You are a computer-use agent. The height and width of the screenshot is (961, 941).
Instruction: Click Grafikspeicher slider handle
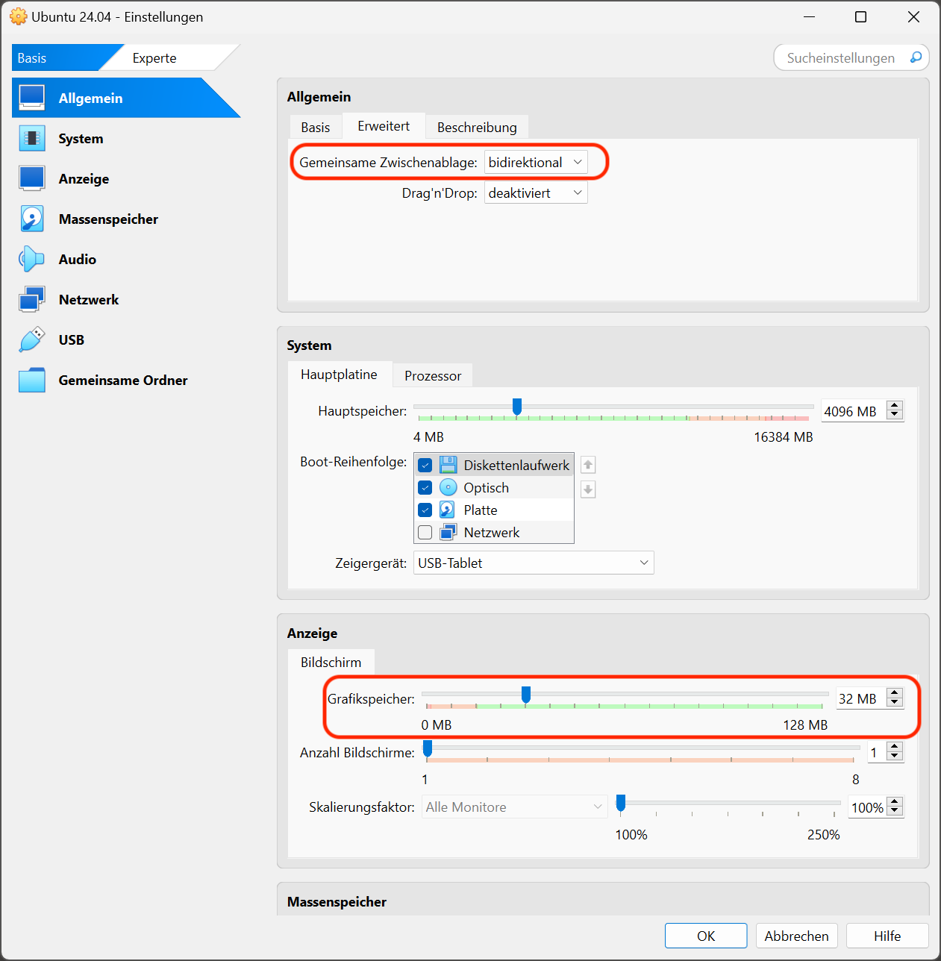click(x=526, y=695)
